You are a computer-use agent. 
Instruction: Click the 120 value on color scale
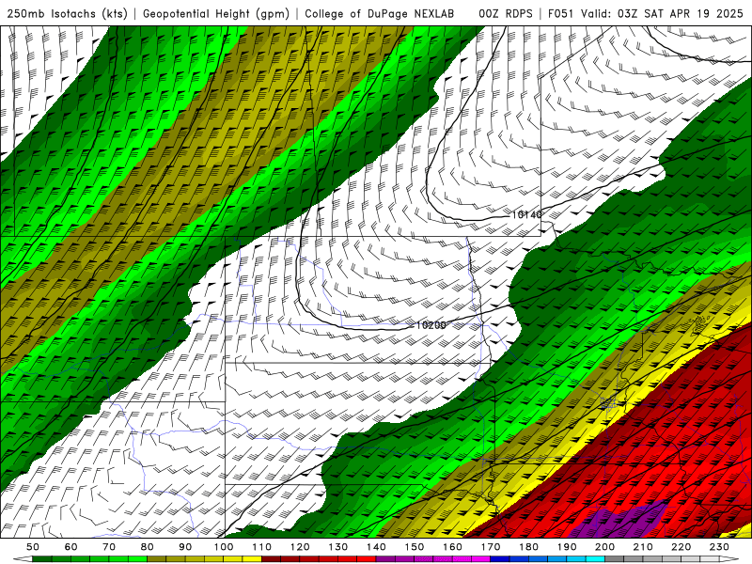300,547
